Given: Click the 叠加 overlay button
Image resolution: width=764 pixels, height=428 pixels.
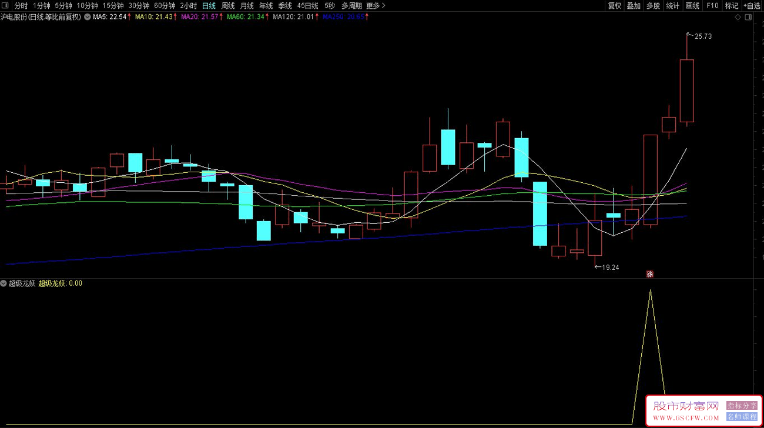Looking at the screenshot, I should pyautogui.click(x=634, y=5).
